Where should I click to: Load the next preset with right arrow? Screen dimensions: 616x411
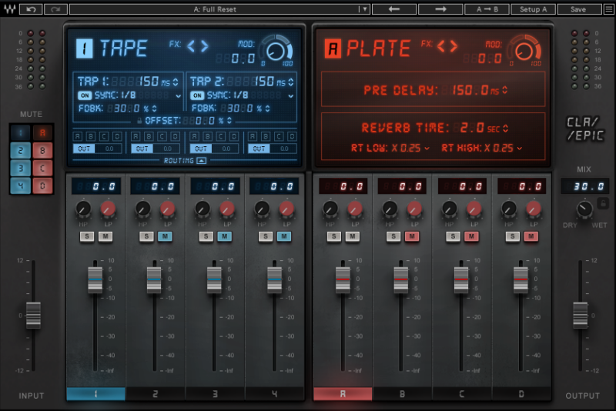(x=441, y=9)
